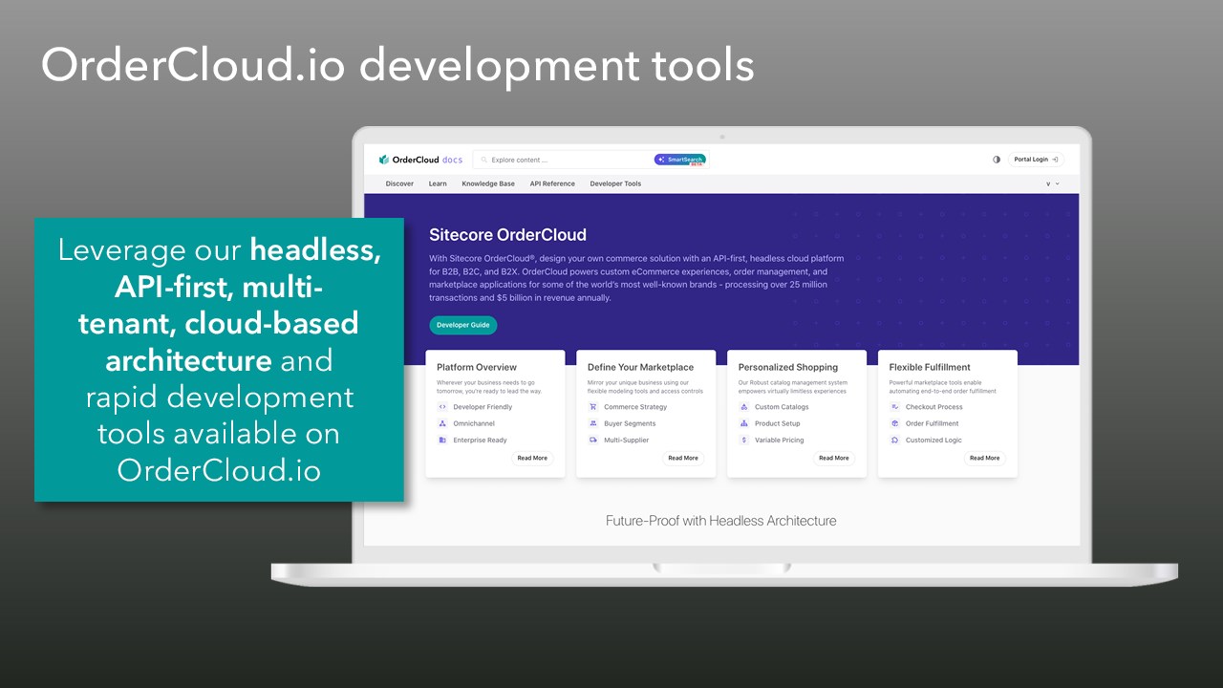Viewport: 1223px width, 688px height.
Task: Click the Custom Catalogs icon
Action: tap(744, 407)
